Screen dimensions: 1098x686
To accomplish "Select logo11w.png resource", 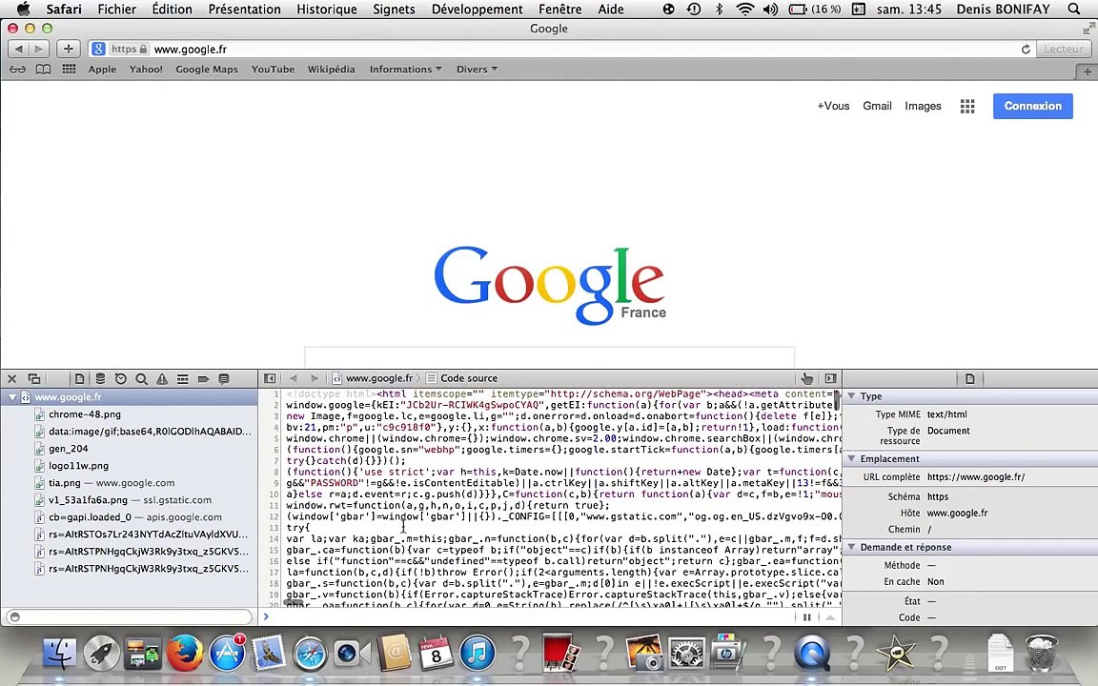I will 78,466.
